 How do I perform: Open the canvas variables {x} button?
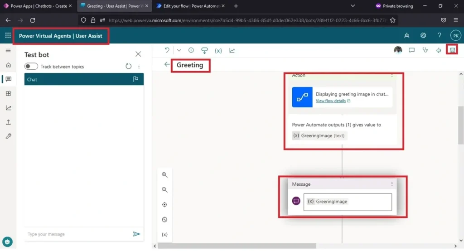(164, 234)
